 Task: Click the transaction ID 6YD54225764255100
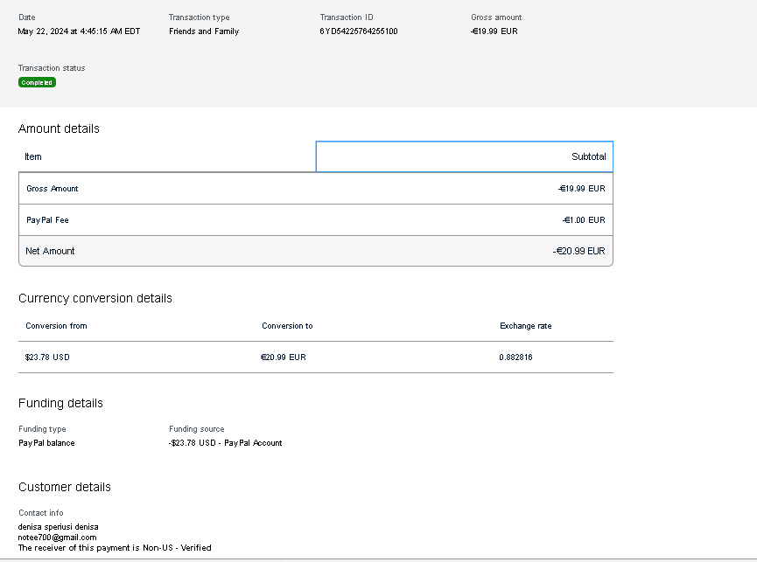pyautogui.click(x=358, y=31)
